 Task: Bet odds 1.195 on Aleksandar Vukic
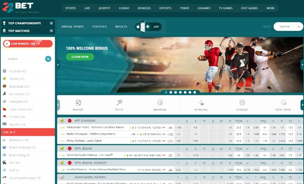[x=178, y=128]
